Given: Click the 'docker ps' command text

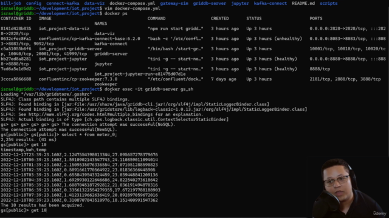Looking at the screenshot, I should (x=116, y=13).
